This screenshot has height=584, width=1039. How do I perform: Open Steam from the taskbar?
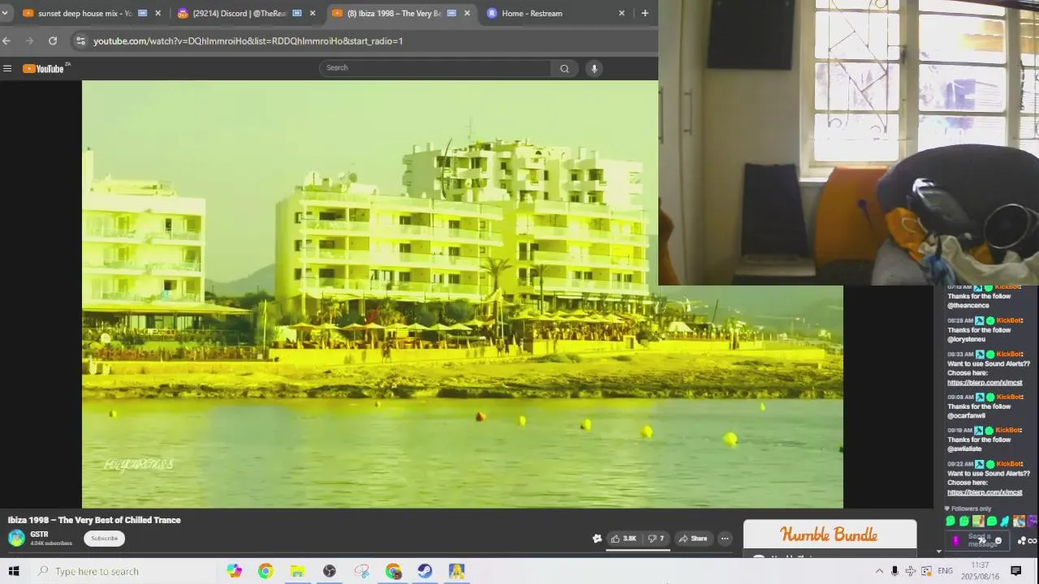tap(425, 571)
